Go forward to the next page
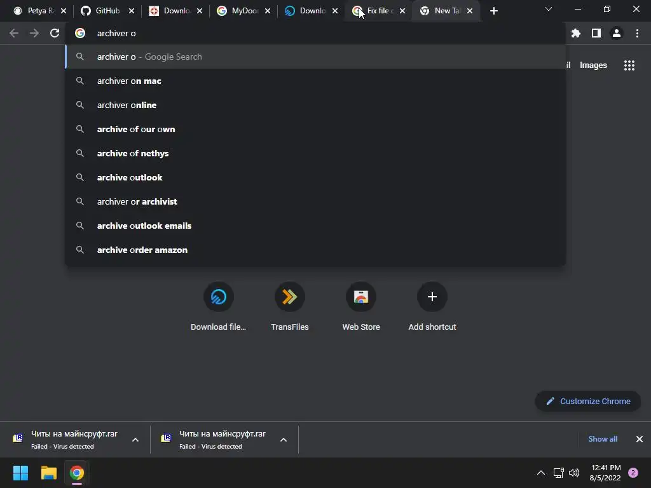 (34, 33)
